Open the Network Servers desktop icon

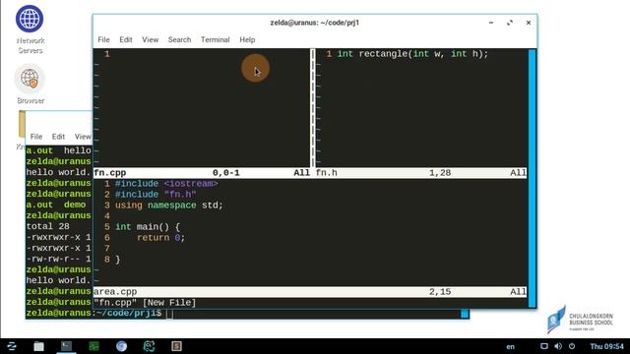pyautogui.click(x=30, y=19)
